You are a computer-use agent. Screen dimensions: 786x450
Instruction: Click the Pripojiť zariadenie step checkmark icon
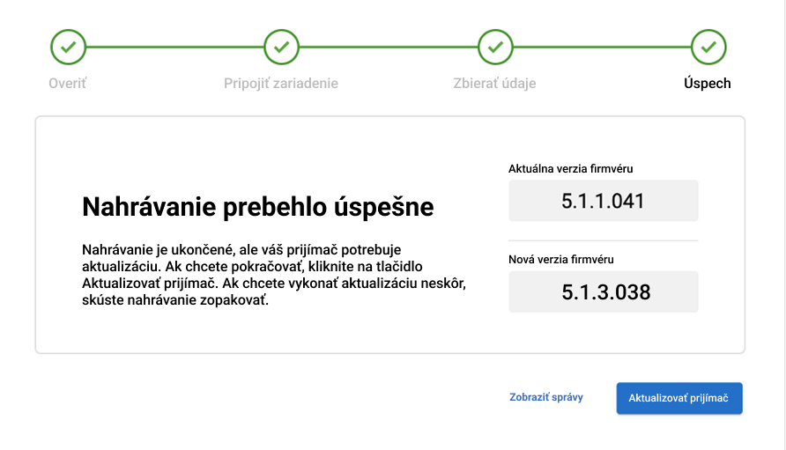[x=281, y=47]
